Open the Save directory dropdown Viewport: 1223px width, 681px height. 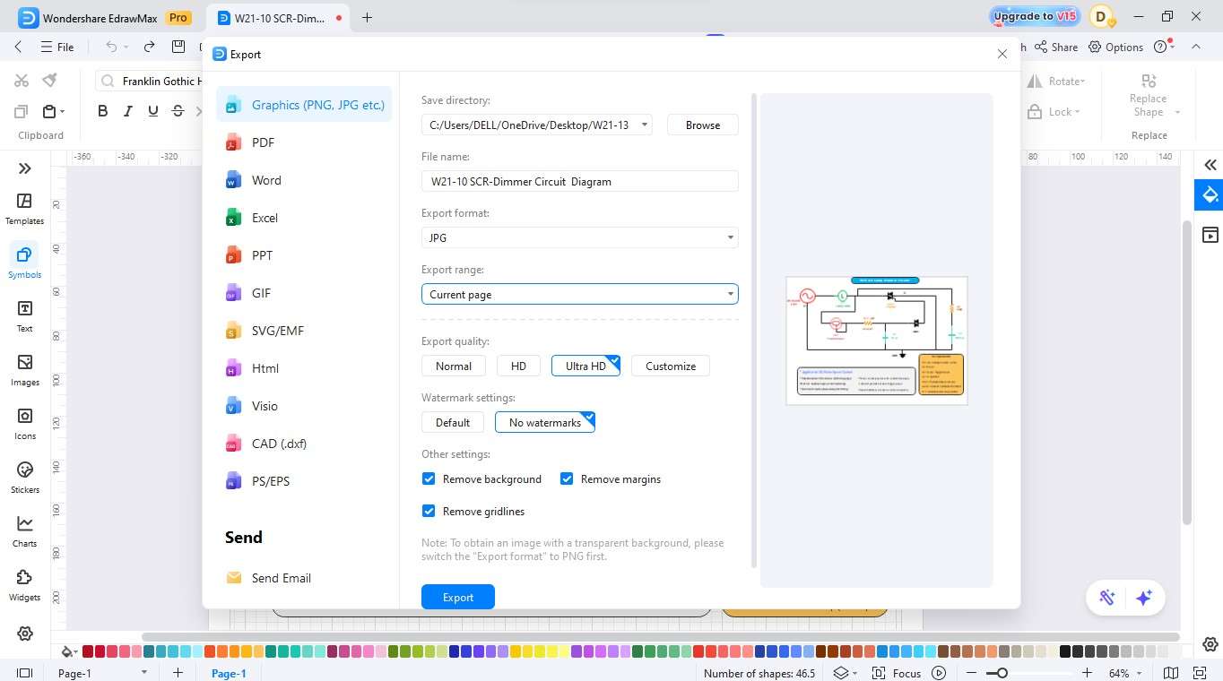click(x=644, y=125)
